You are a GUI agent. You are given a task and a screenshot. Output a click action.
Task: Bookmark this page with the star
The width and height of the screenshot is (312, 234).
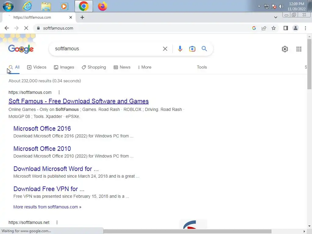274,28
